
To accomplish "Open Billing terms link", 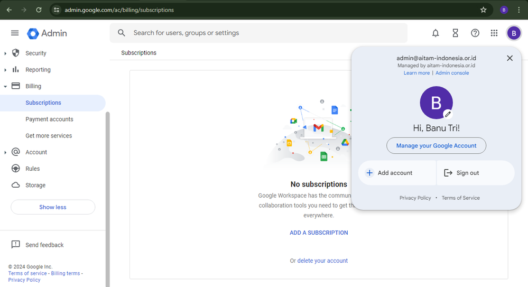I will tap(66, 273).
